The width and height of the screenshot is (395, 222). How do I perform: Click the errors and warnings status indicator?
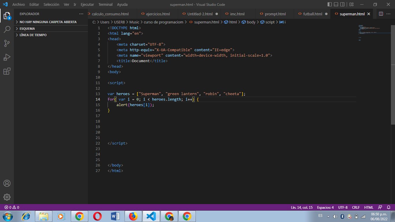pos(12,207)
